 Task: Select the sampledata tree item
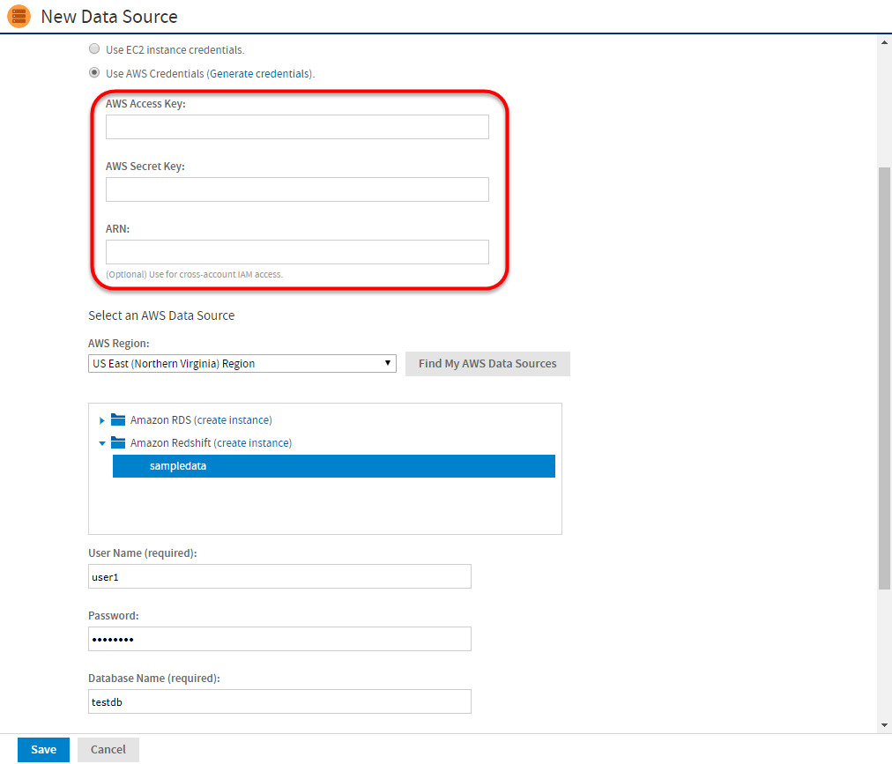coord(334,466)
